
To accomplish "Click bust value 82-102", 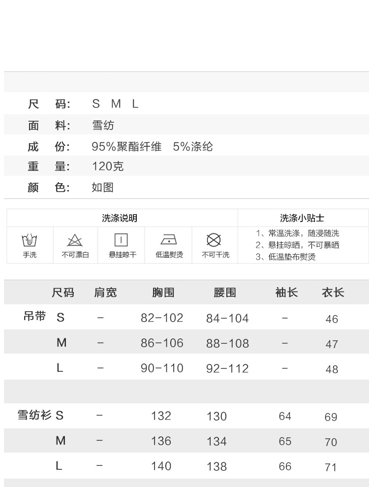I will coord(162,318).
